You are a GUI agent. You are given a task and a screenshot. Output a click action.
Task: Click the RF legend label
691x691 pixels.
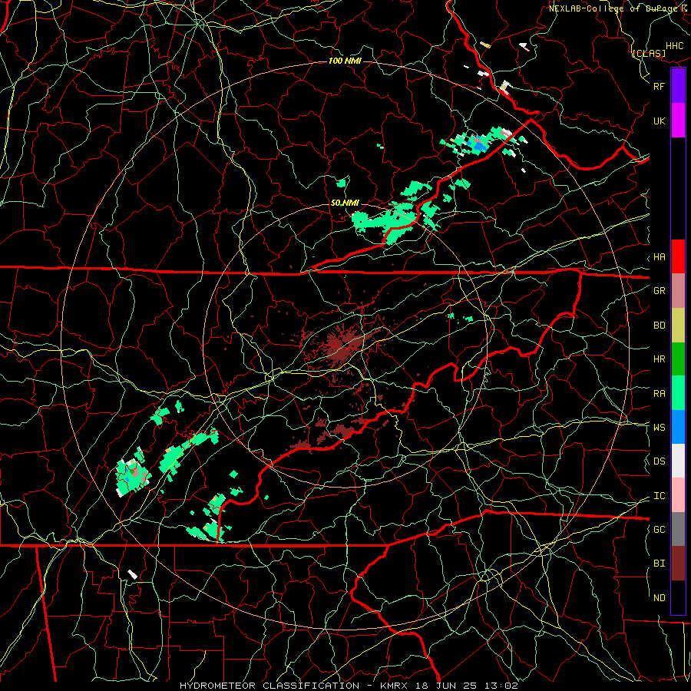pos(659,86)
